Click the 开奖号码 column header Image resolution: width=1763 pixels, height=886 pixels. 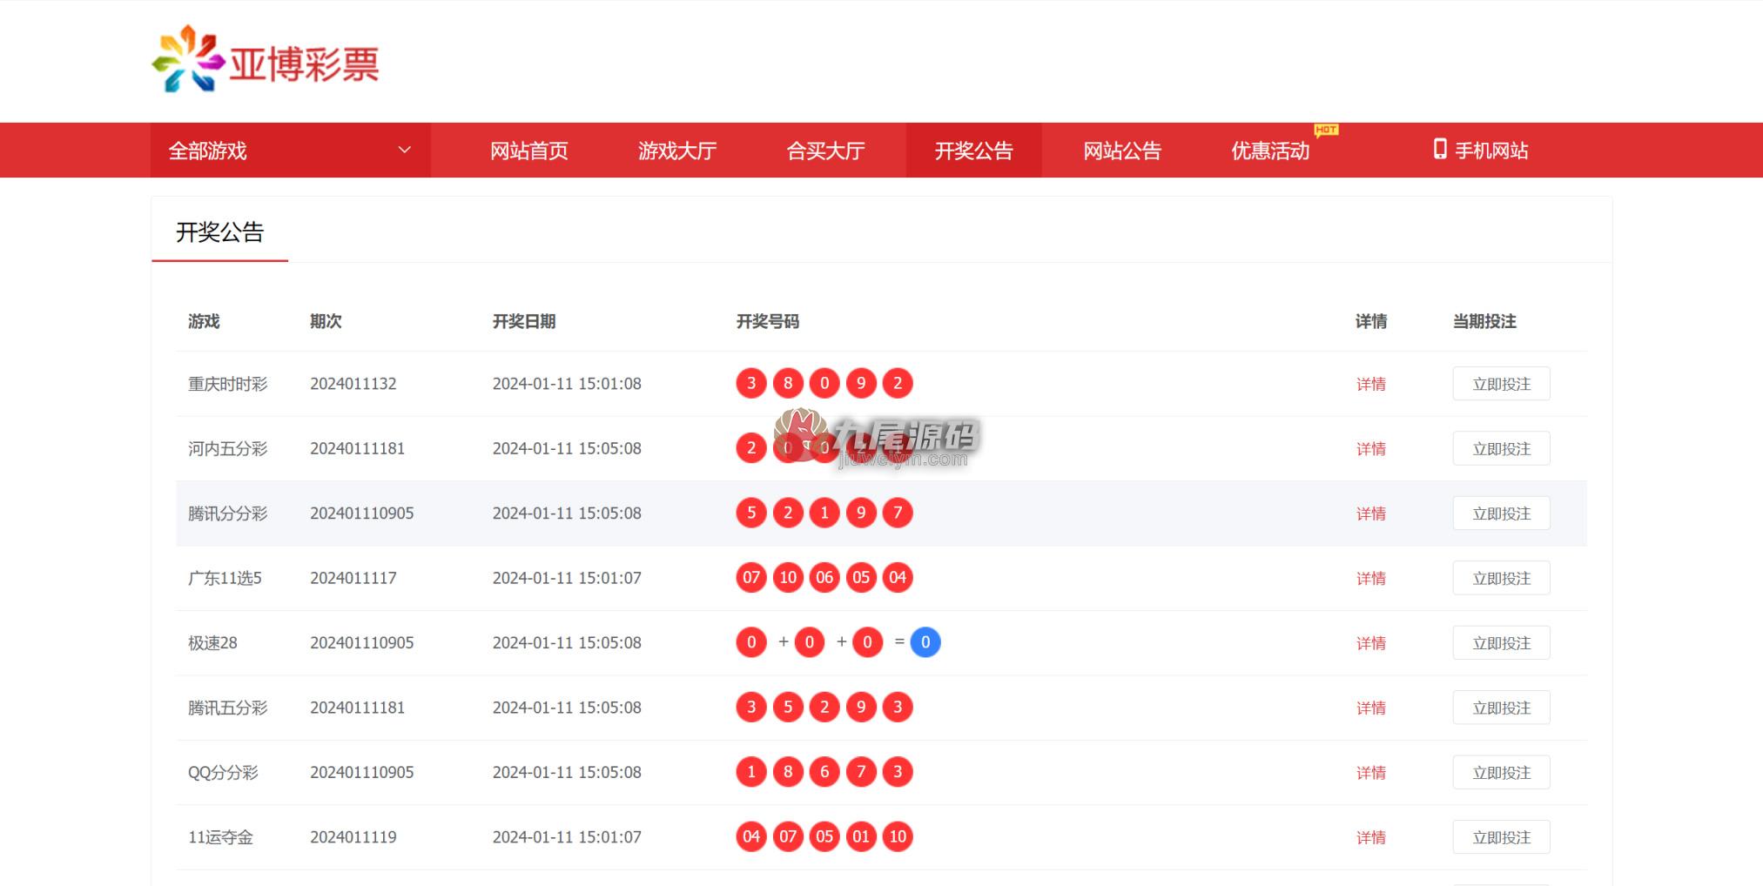point(767,321)
